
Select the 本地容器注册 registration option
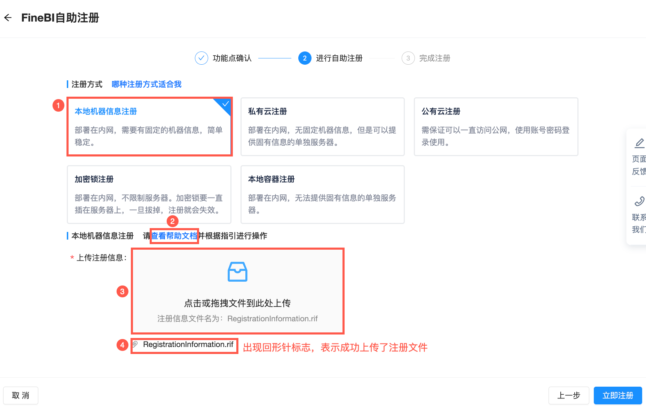[x=322, y=194]
